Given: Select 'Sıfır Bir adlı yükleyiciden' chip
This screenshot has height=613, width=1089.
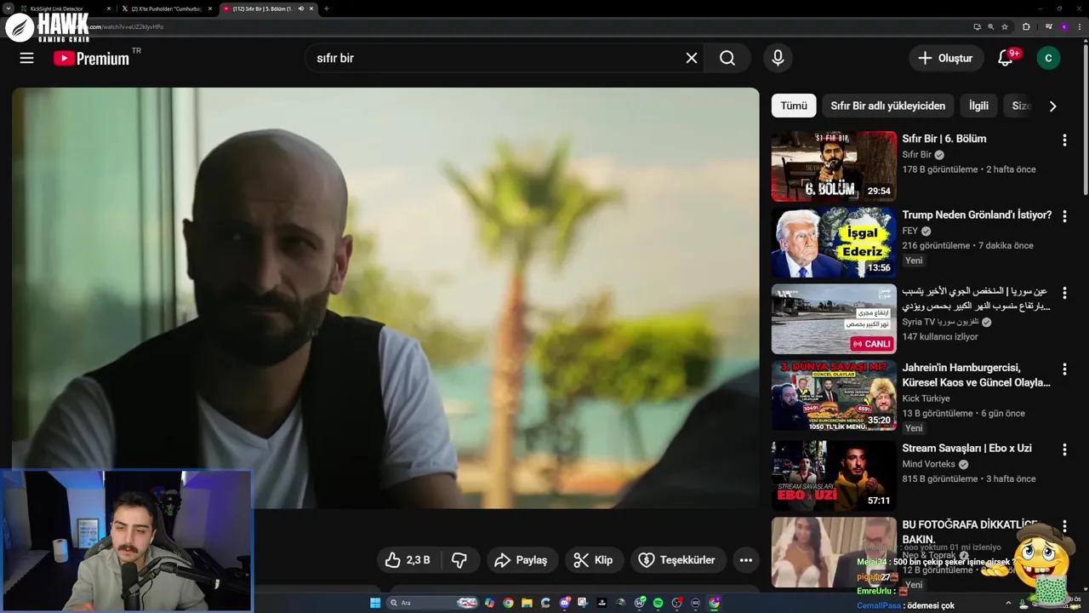Looking at the screenshot, I should coord(887,106).
